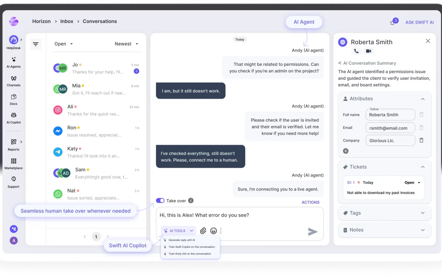The image size is (442, 276).
Task: Select Generate reply with AI option
Action: [182, 240]
